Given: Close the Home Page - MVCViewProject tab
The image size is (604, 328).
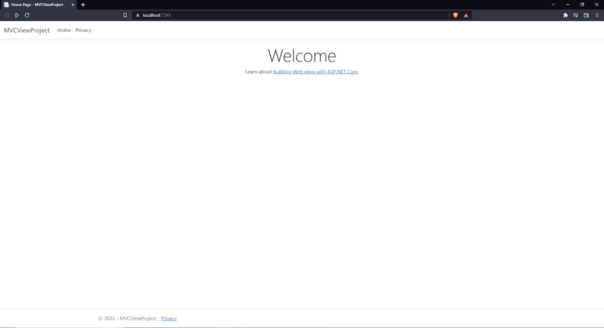Looking at the screenshot, I should point(73,5).
